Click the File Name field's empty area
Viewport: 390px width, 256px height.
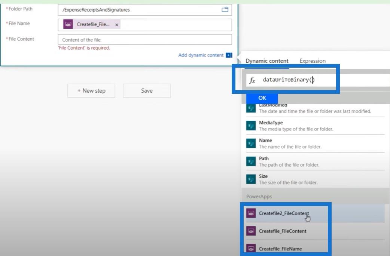pyautogui.click(x=176, y=25)
